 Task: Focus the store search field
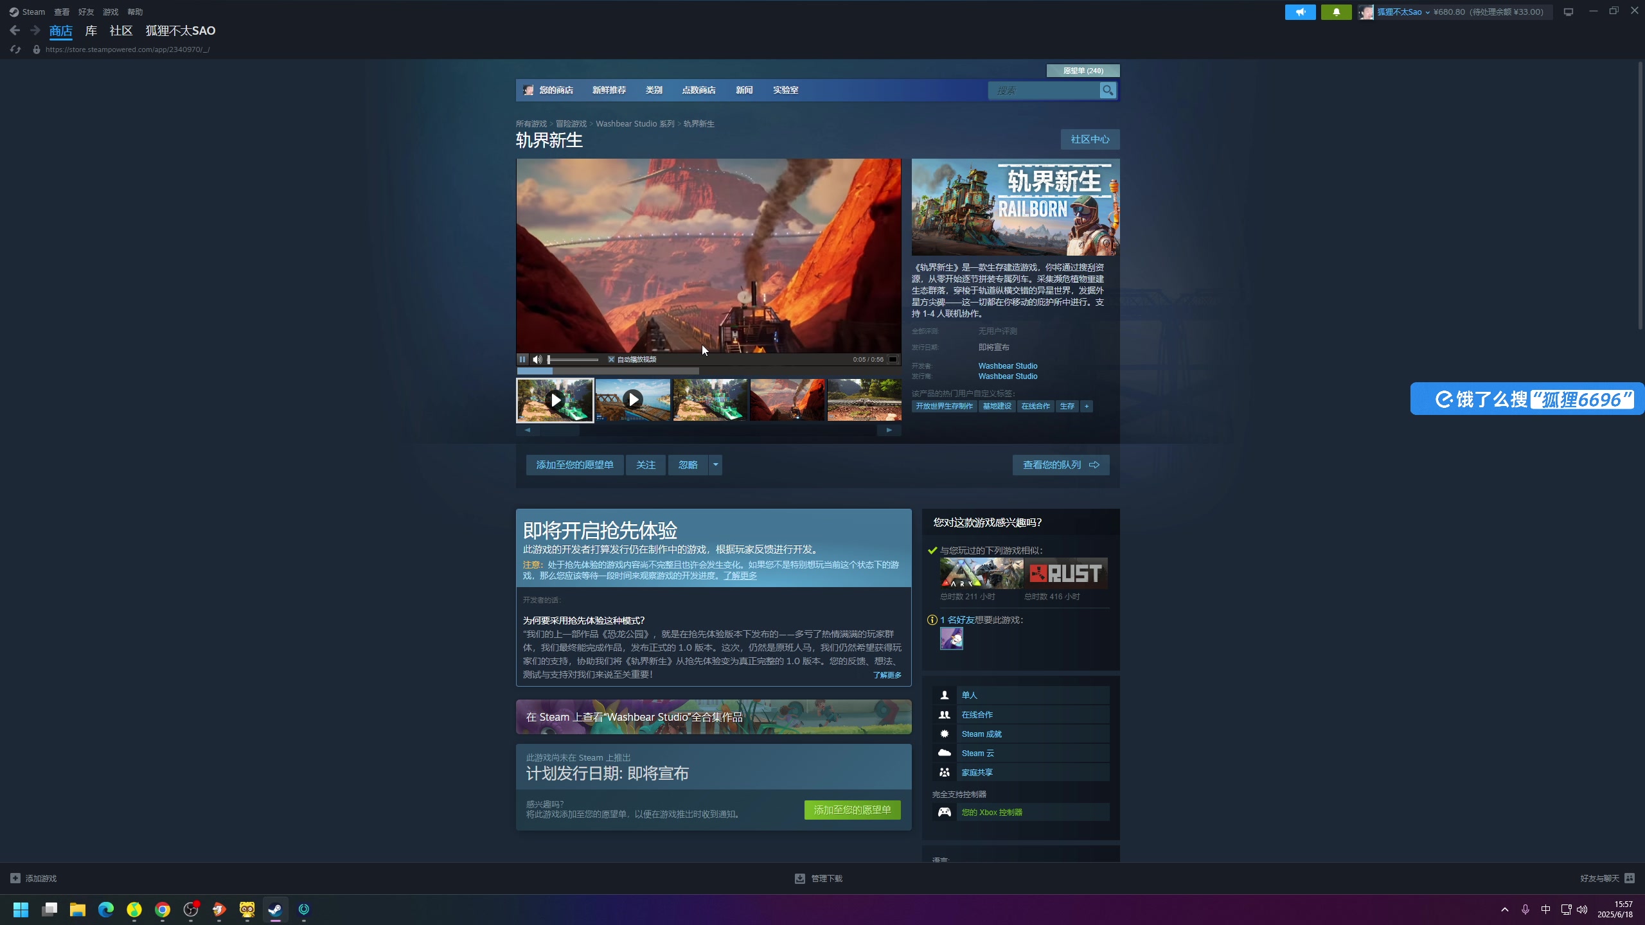tap(1044, 91)
